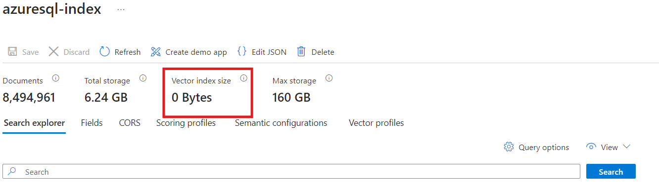Image resolution: width=659 pixels, height=191 pixels.
Task: Click the Save disk icon
Action: coord(12,52)
